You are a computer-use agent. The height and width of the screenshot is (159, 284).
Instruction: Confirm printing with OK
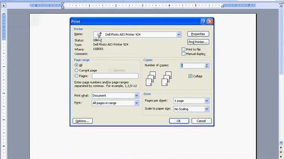(179, 121)
